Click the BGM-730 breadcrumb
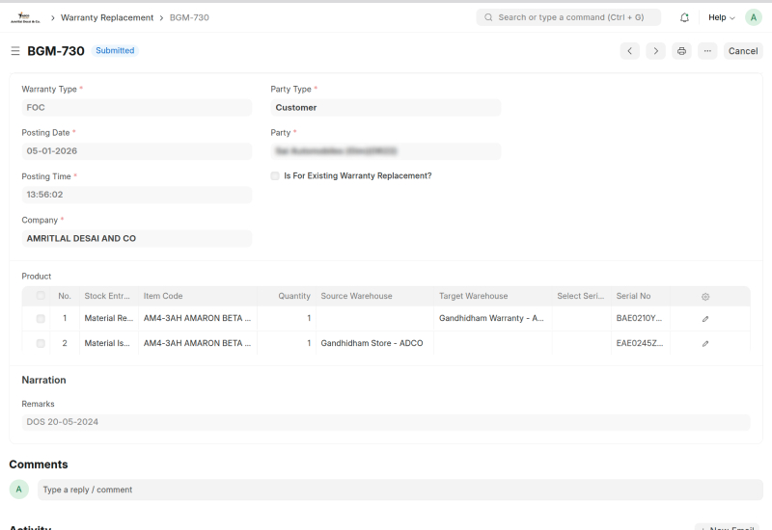The image size is (772, 530). pos(189,17)
